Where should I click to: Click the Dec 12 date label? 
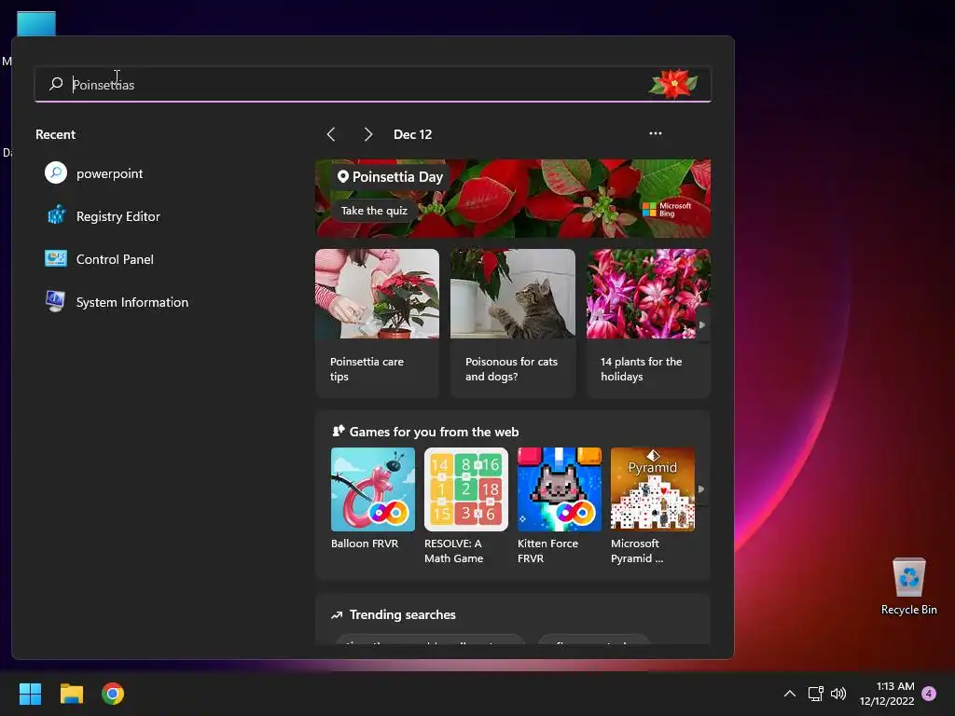tap(412, 134)
